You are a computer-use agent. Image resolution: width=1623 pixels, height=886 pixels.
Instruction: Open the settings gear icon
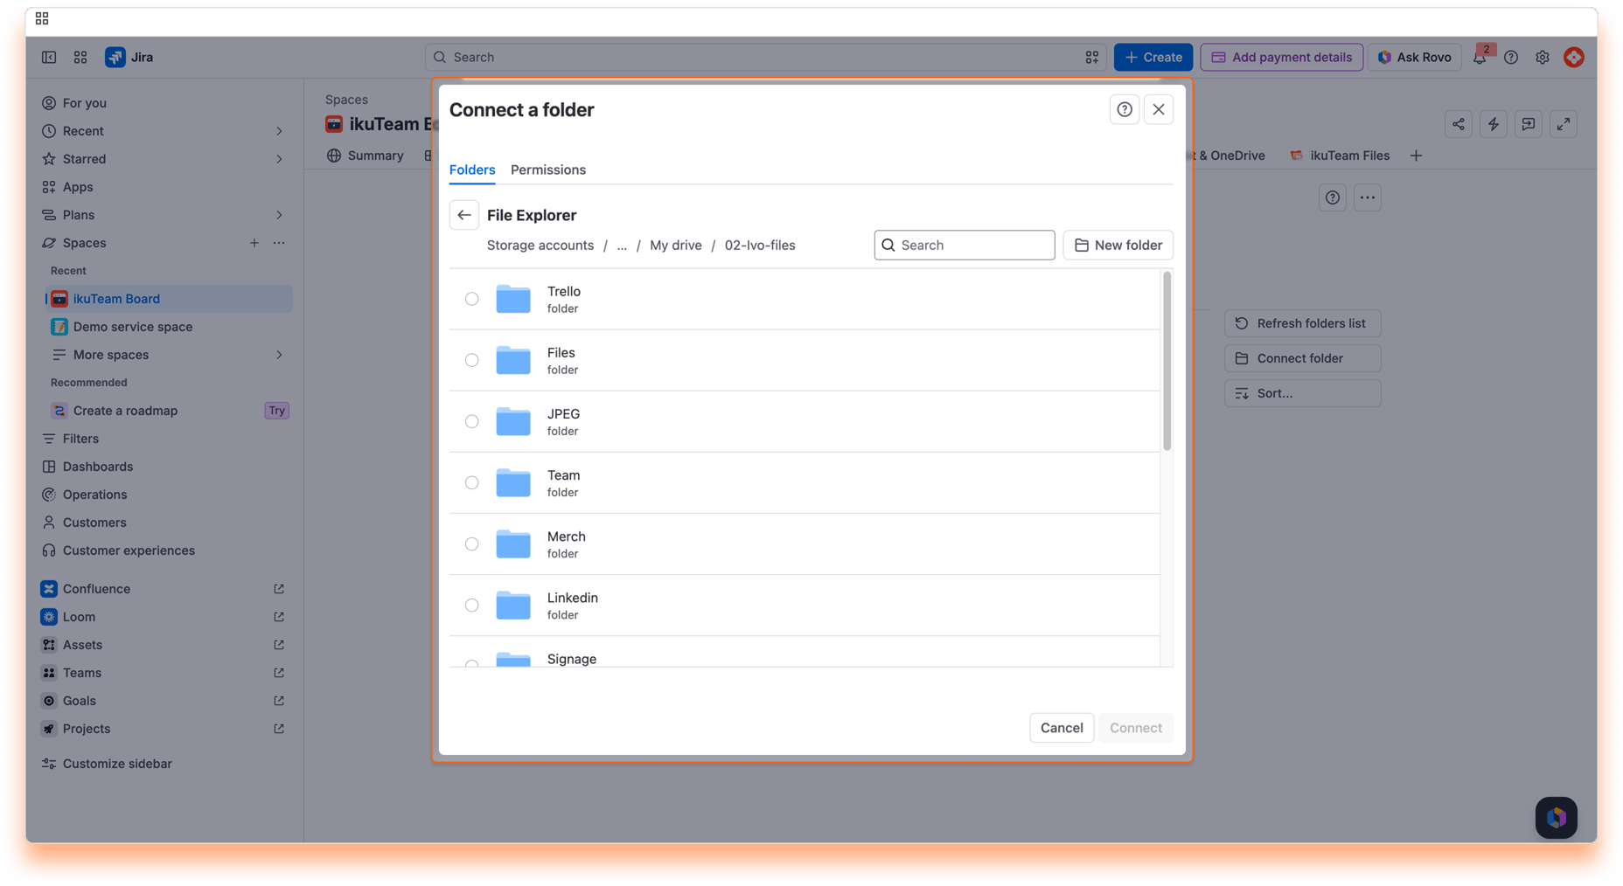click(1543, 57)
